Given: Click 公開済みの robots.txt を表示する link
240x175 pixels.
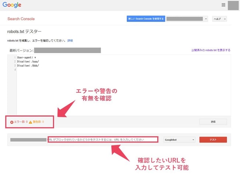Looking at the screenshot, I should point(210,50).
